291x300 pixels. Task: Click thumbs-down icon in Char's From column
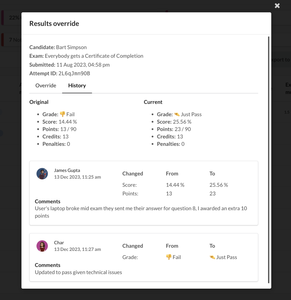coord(169,257)
